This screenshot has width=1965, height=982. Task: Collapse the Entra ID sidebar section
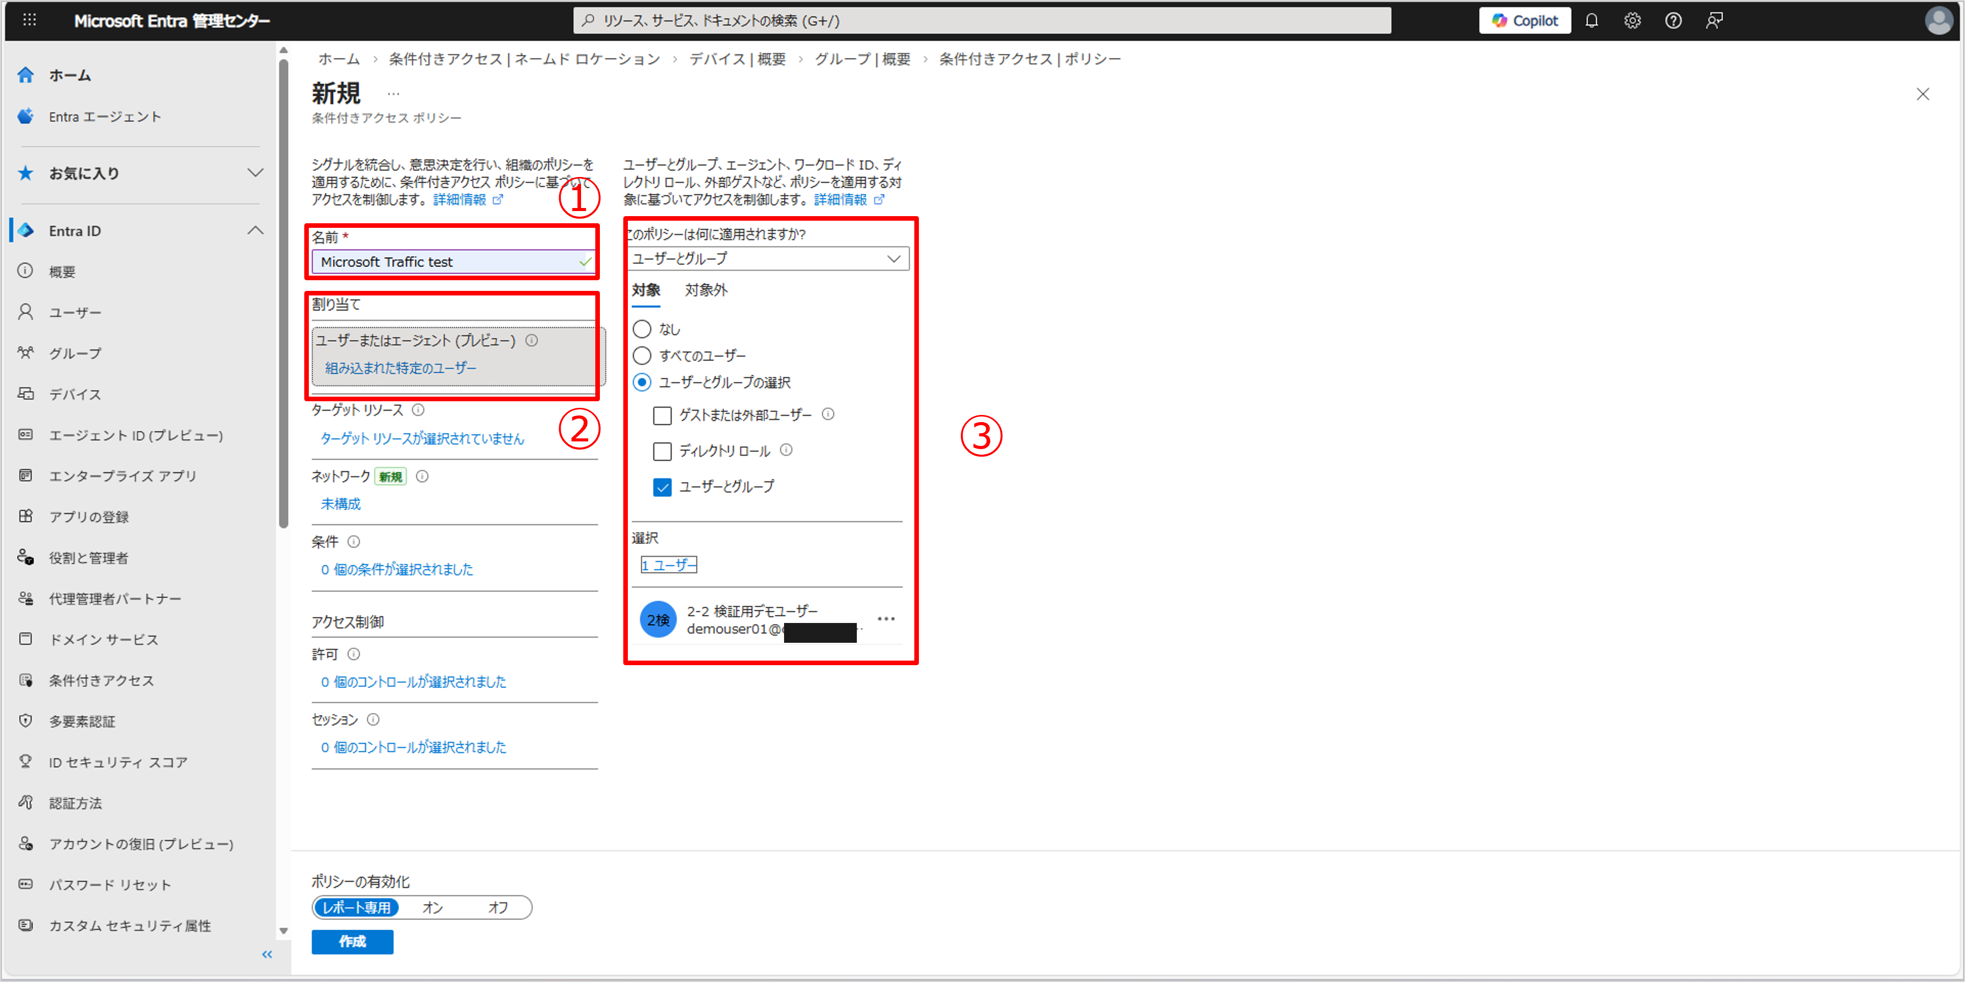click(x=255, y=230)
